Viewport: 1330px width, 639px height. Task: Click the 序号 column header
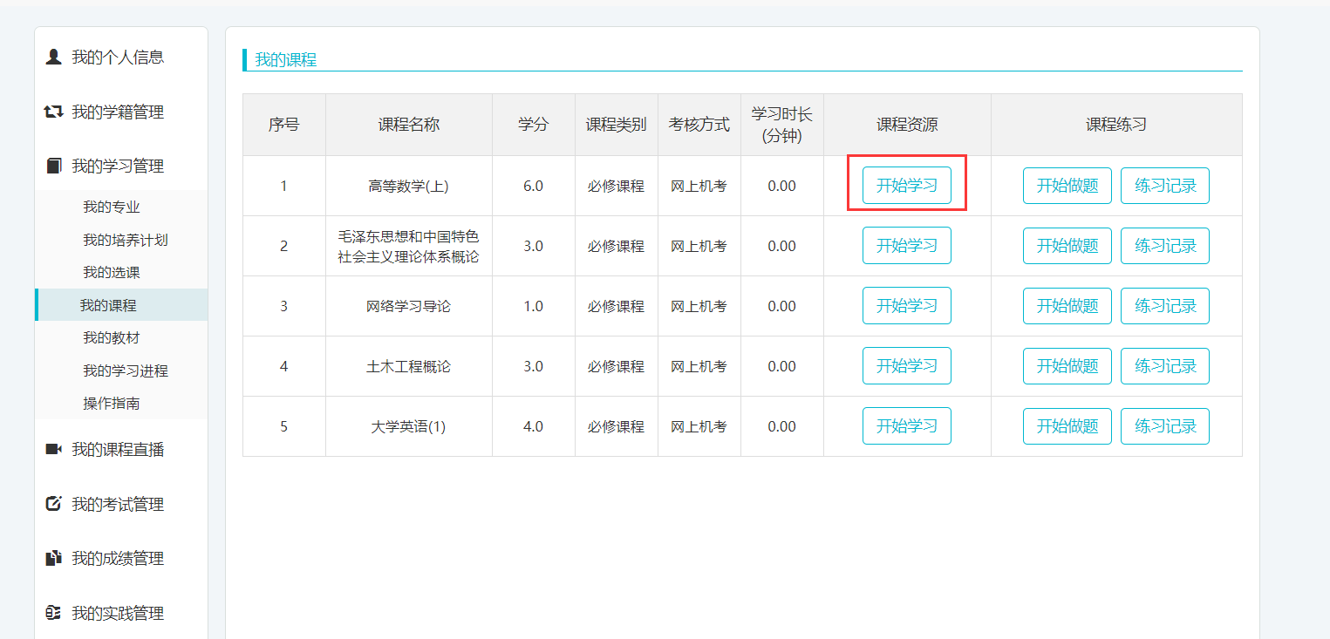[283, 125]
